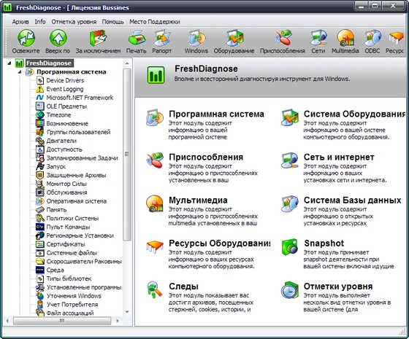Open Система Оборудования module icon

pyautogui.click(x=289, y=117)
